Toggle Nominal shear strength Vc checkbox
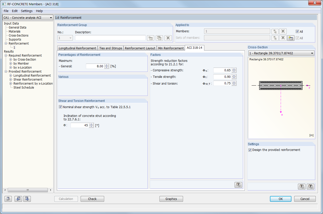The height and width of the screenshot is (214, 323). (x=60, y=107)
